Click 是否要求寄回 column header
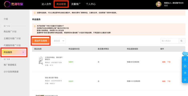This screenshot has width=188, height=96. pos(103,49)
